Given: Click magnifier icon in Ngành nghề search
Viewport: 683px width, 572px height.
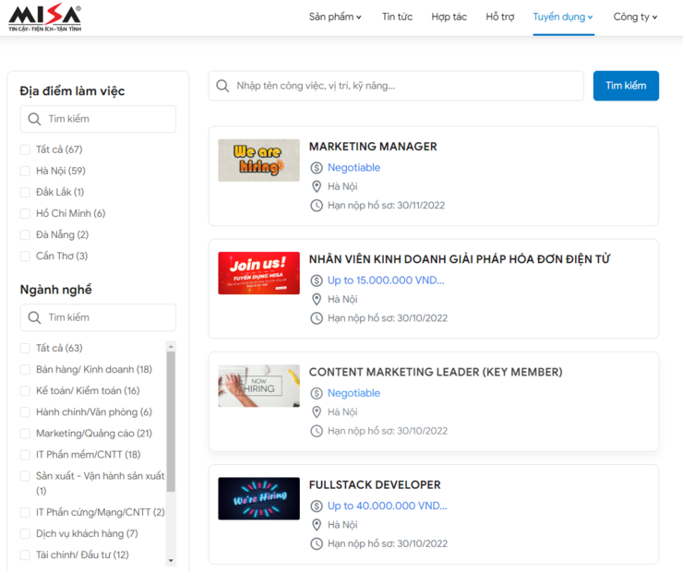Looking at the screenshot, I should (34, 317).
